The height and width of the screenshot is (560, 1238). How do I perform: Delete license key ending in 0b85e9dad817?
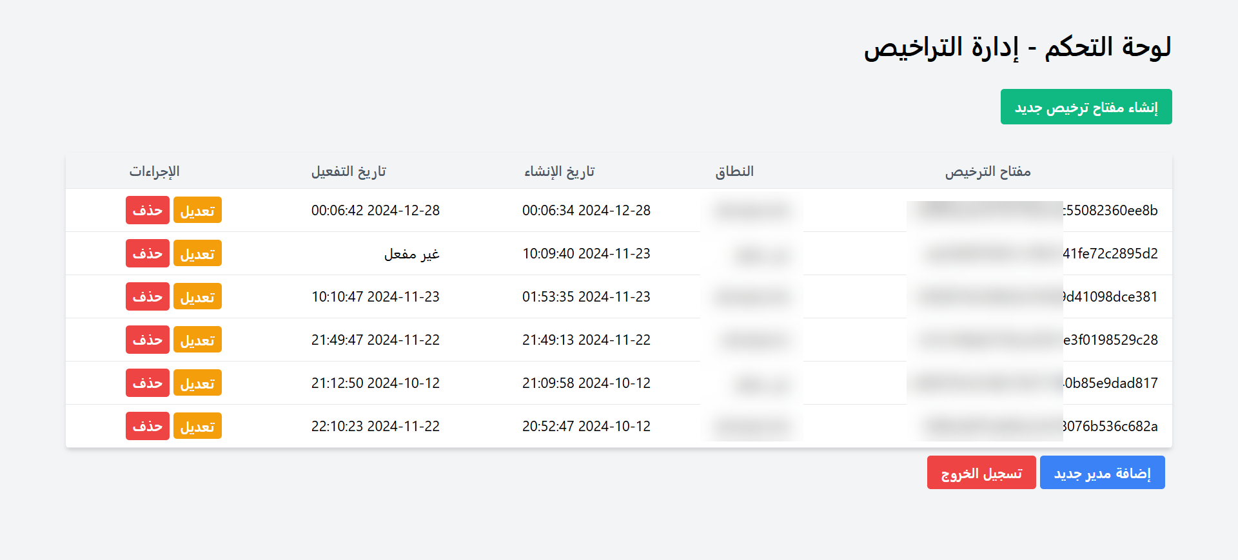pos(148,383)
